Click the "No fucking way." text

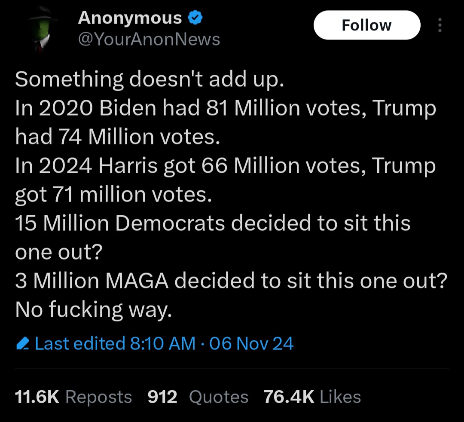click(x=93, y=309)
